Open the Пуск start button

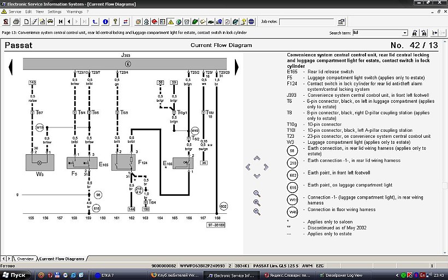(x=15, y=275)
